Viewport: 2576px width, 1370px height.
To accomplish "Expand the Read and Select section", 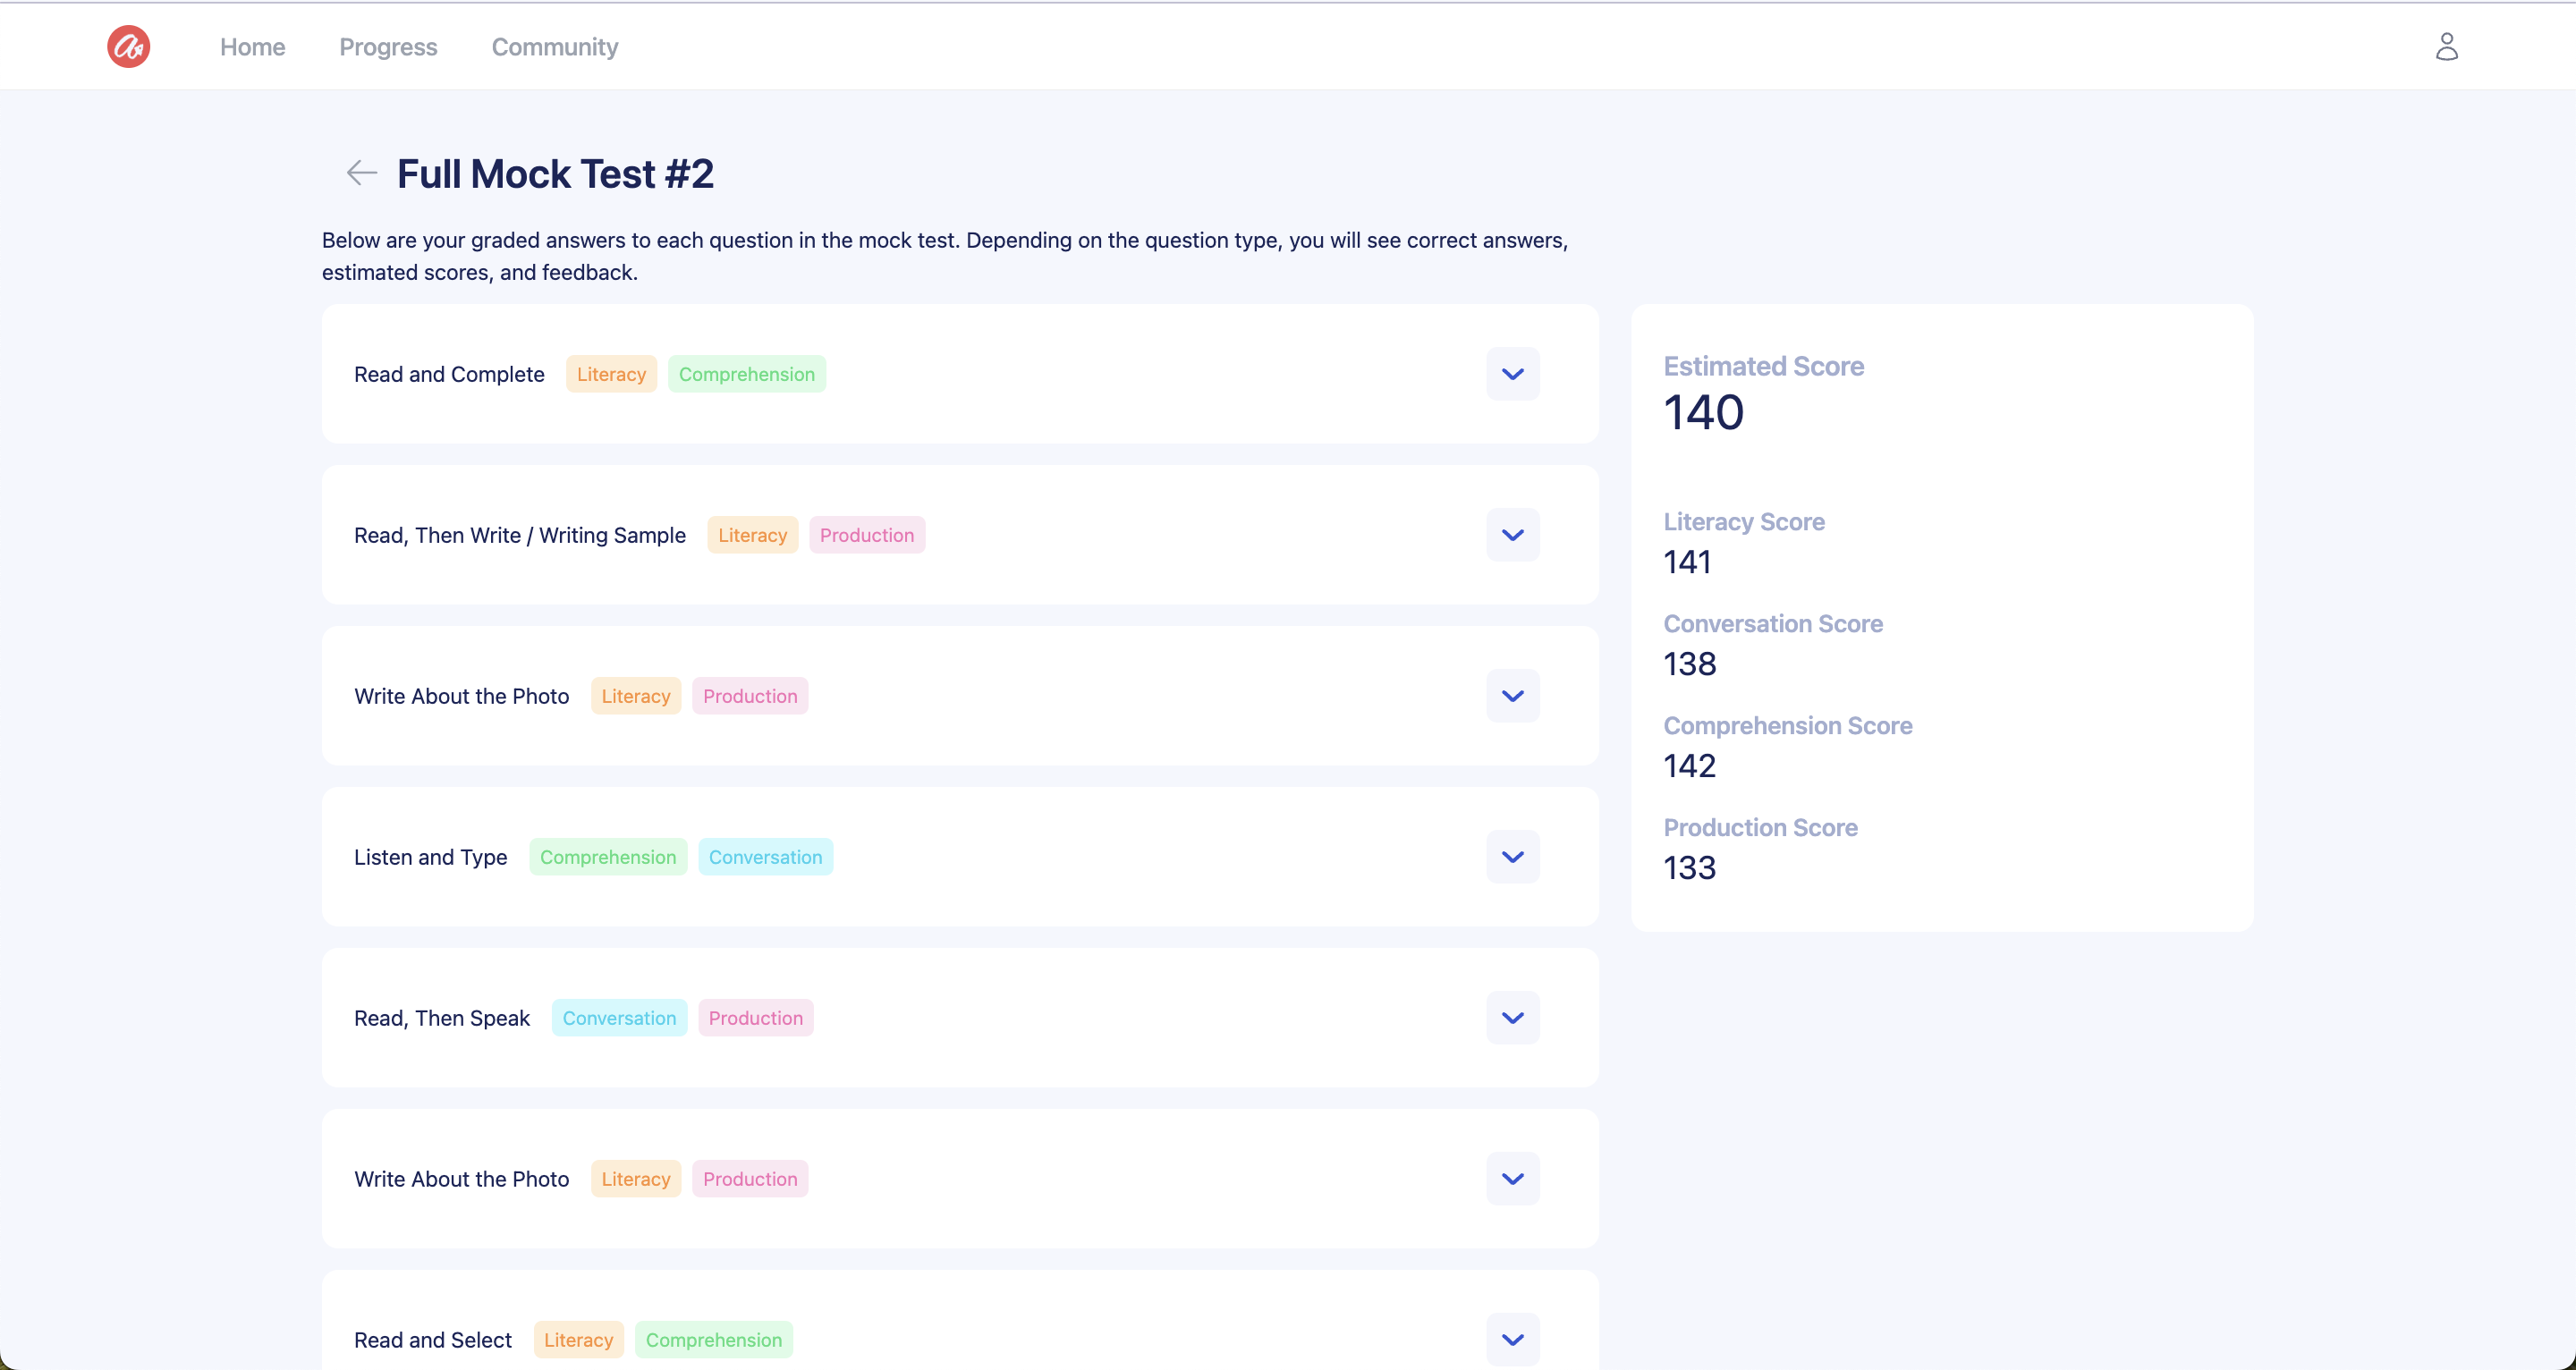I will point(1512,1340).
